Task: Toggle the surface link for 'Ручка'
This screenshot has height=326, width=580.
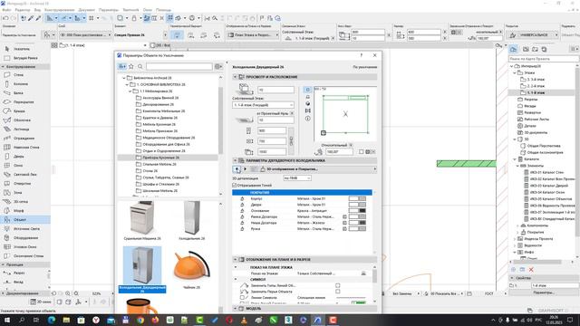Action: (344, 229)
